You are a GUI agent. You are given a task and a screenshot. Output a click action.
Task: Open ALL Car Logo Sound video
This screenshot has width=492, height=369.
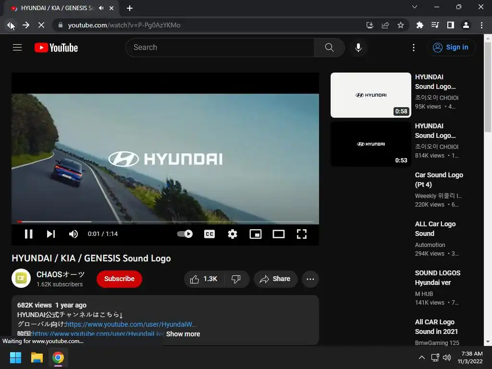pos(435,228)
